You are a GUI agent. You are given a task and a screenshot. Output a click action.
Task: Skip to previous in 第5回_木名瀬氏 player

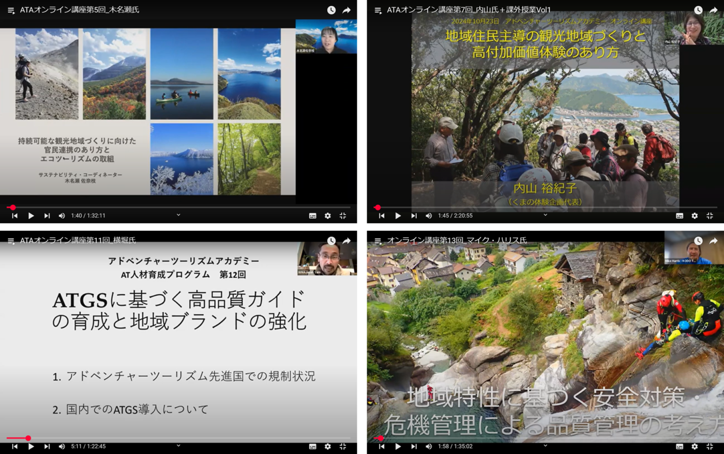pyautogui.click(x=14, y=216)
